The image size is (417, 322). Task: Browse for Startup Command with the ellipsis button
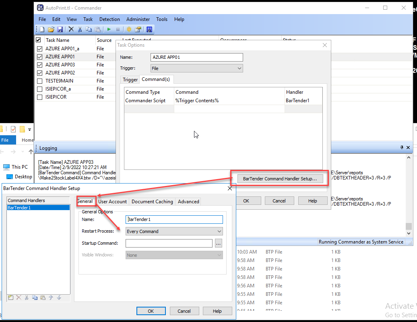(218, 243)
